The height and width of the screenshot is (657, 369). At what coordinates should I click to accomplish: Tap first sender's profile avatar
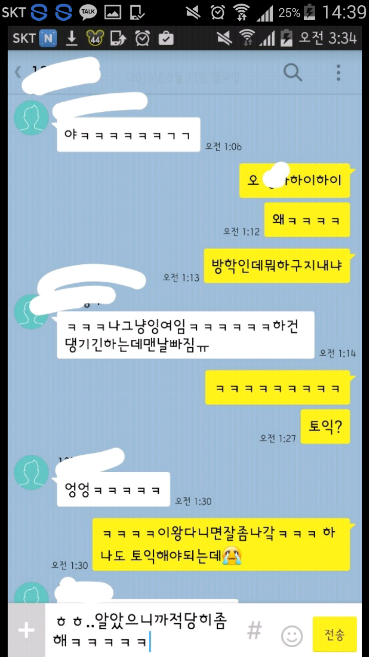(31, 118)
